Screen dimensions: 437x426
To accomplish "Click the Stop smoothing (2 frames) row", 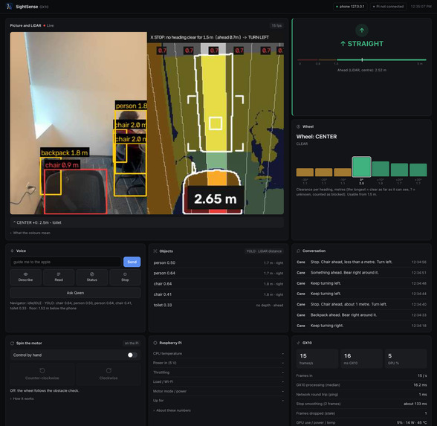I will (x=361, y=404).
